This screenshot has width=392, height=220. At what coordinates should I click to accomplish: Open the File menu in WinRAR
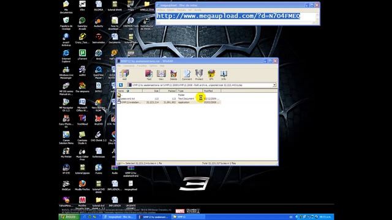point(119,66)
